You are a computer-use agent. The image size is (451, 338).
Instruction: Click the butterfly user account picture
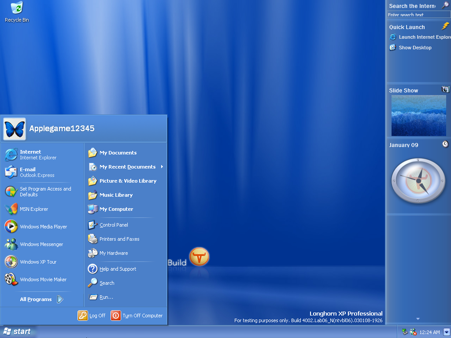(x=15, y=129)
